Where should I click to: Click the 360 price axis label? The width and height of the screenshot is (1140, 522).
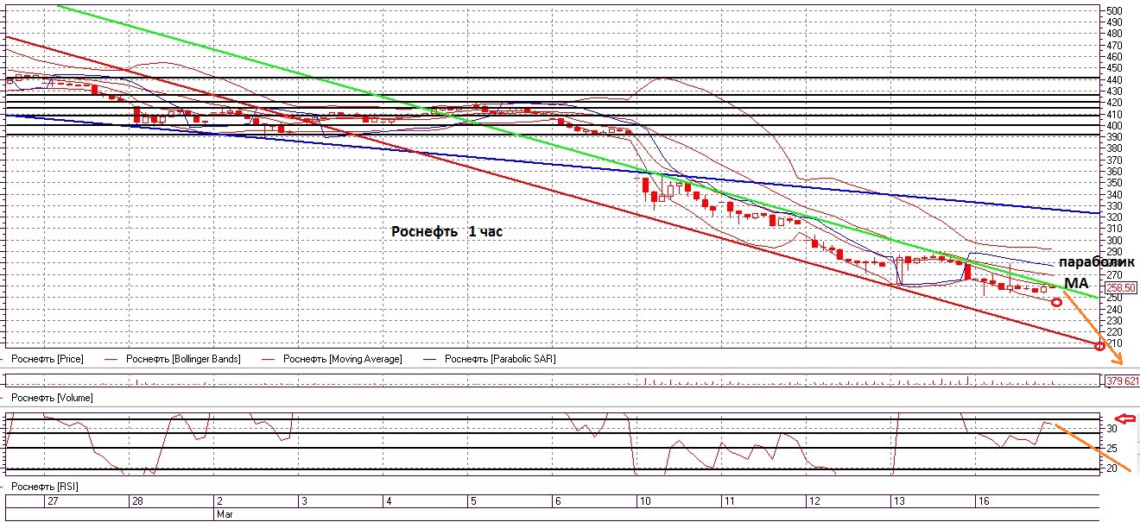pos(1114,172)
